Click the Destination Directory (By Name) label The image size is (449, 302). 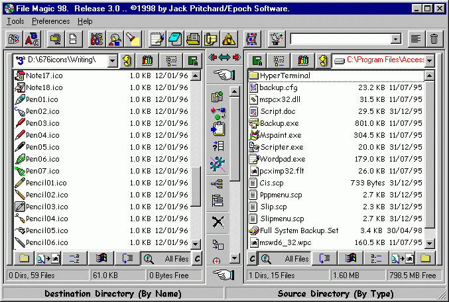[x=113, y=293]
